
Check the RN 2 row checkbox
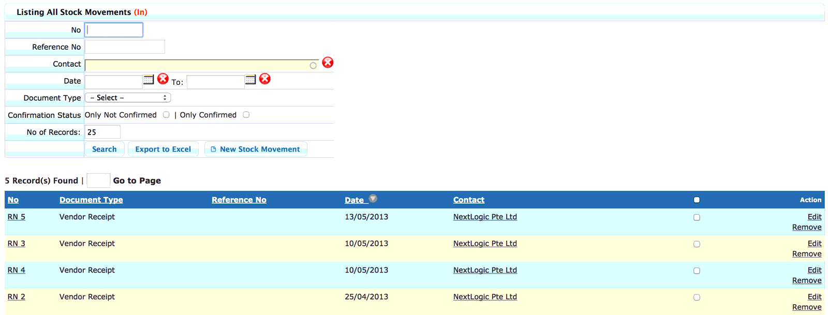click(x=697, y=297)
